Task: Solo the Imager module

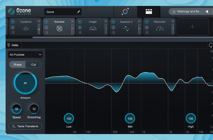Action: click(x=80, y=28)
